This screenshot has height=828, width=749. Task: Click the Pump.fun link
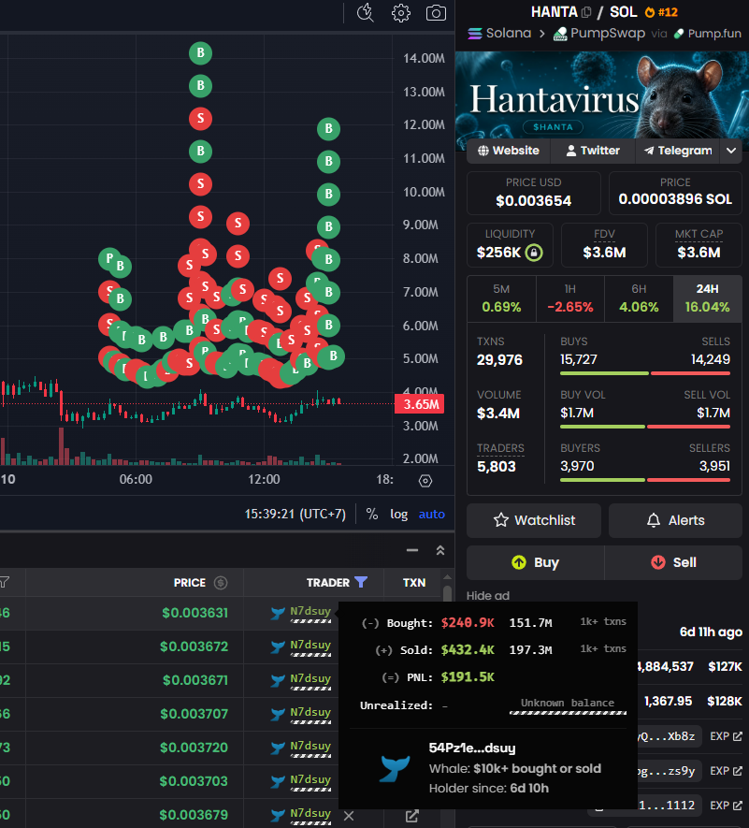click(x=707, y=34)
